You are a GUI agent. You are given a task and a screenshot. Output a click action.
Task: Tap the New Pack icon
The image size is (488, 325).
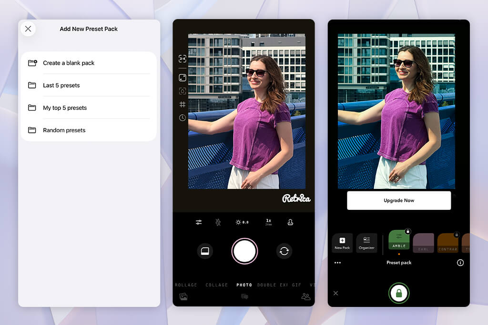click(342, 243)
